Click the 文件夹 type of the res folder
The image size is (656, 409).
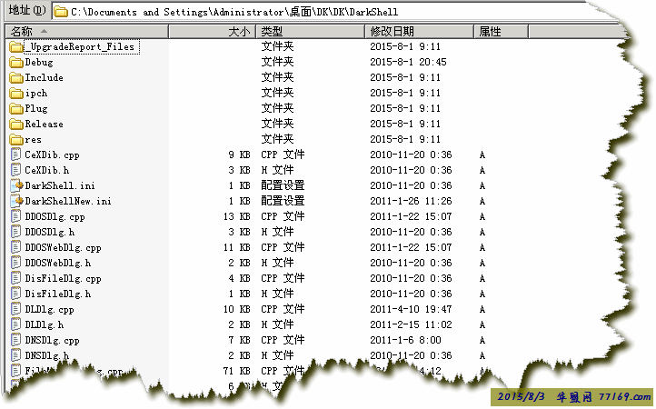pos(277,139)
